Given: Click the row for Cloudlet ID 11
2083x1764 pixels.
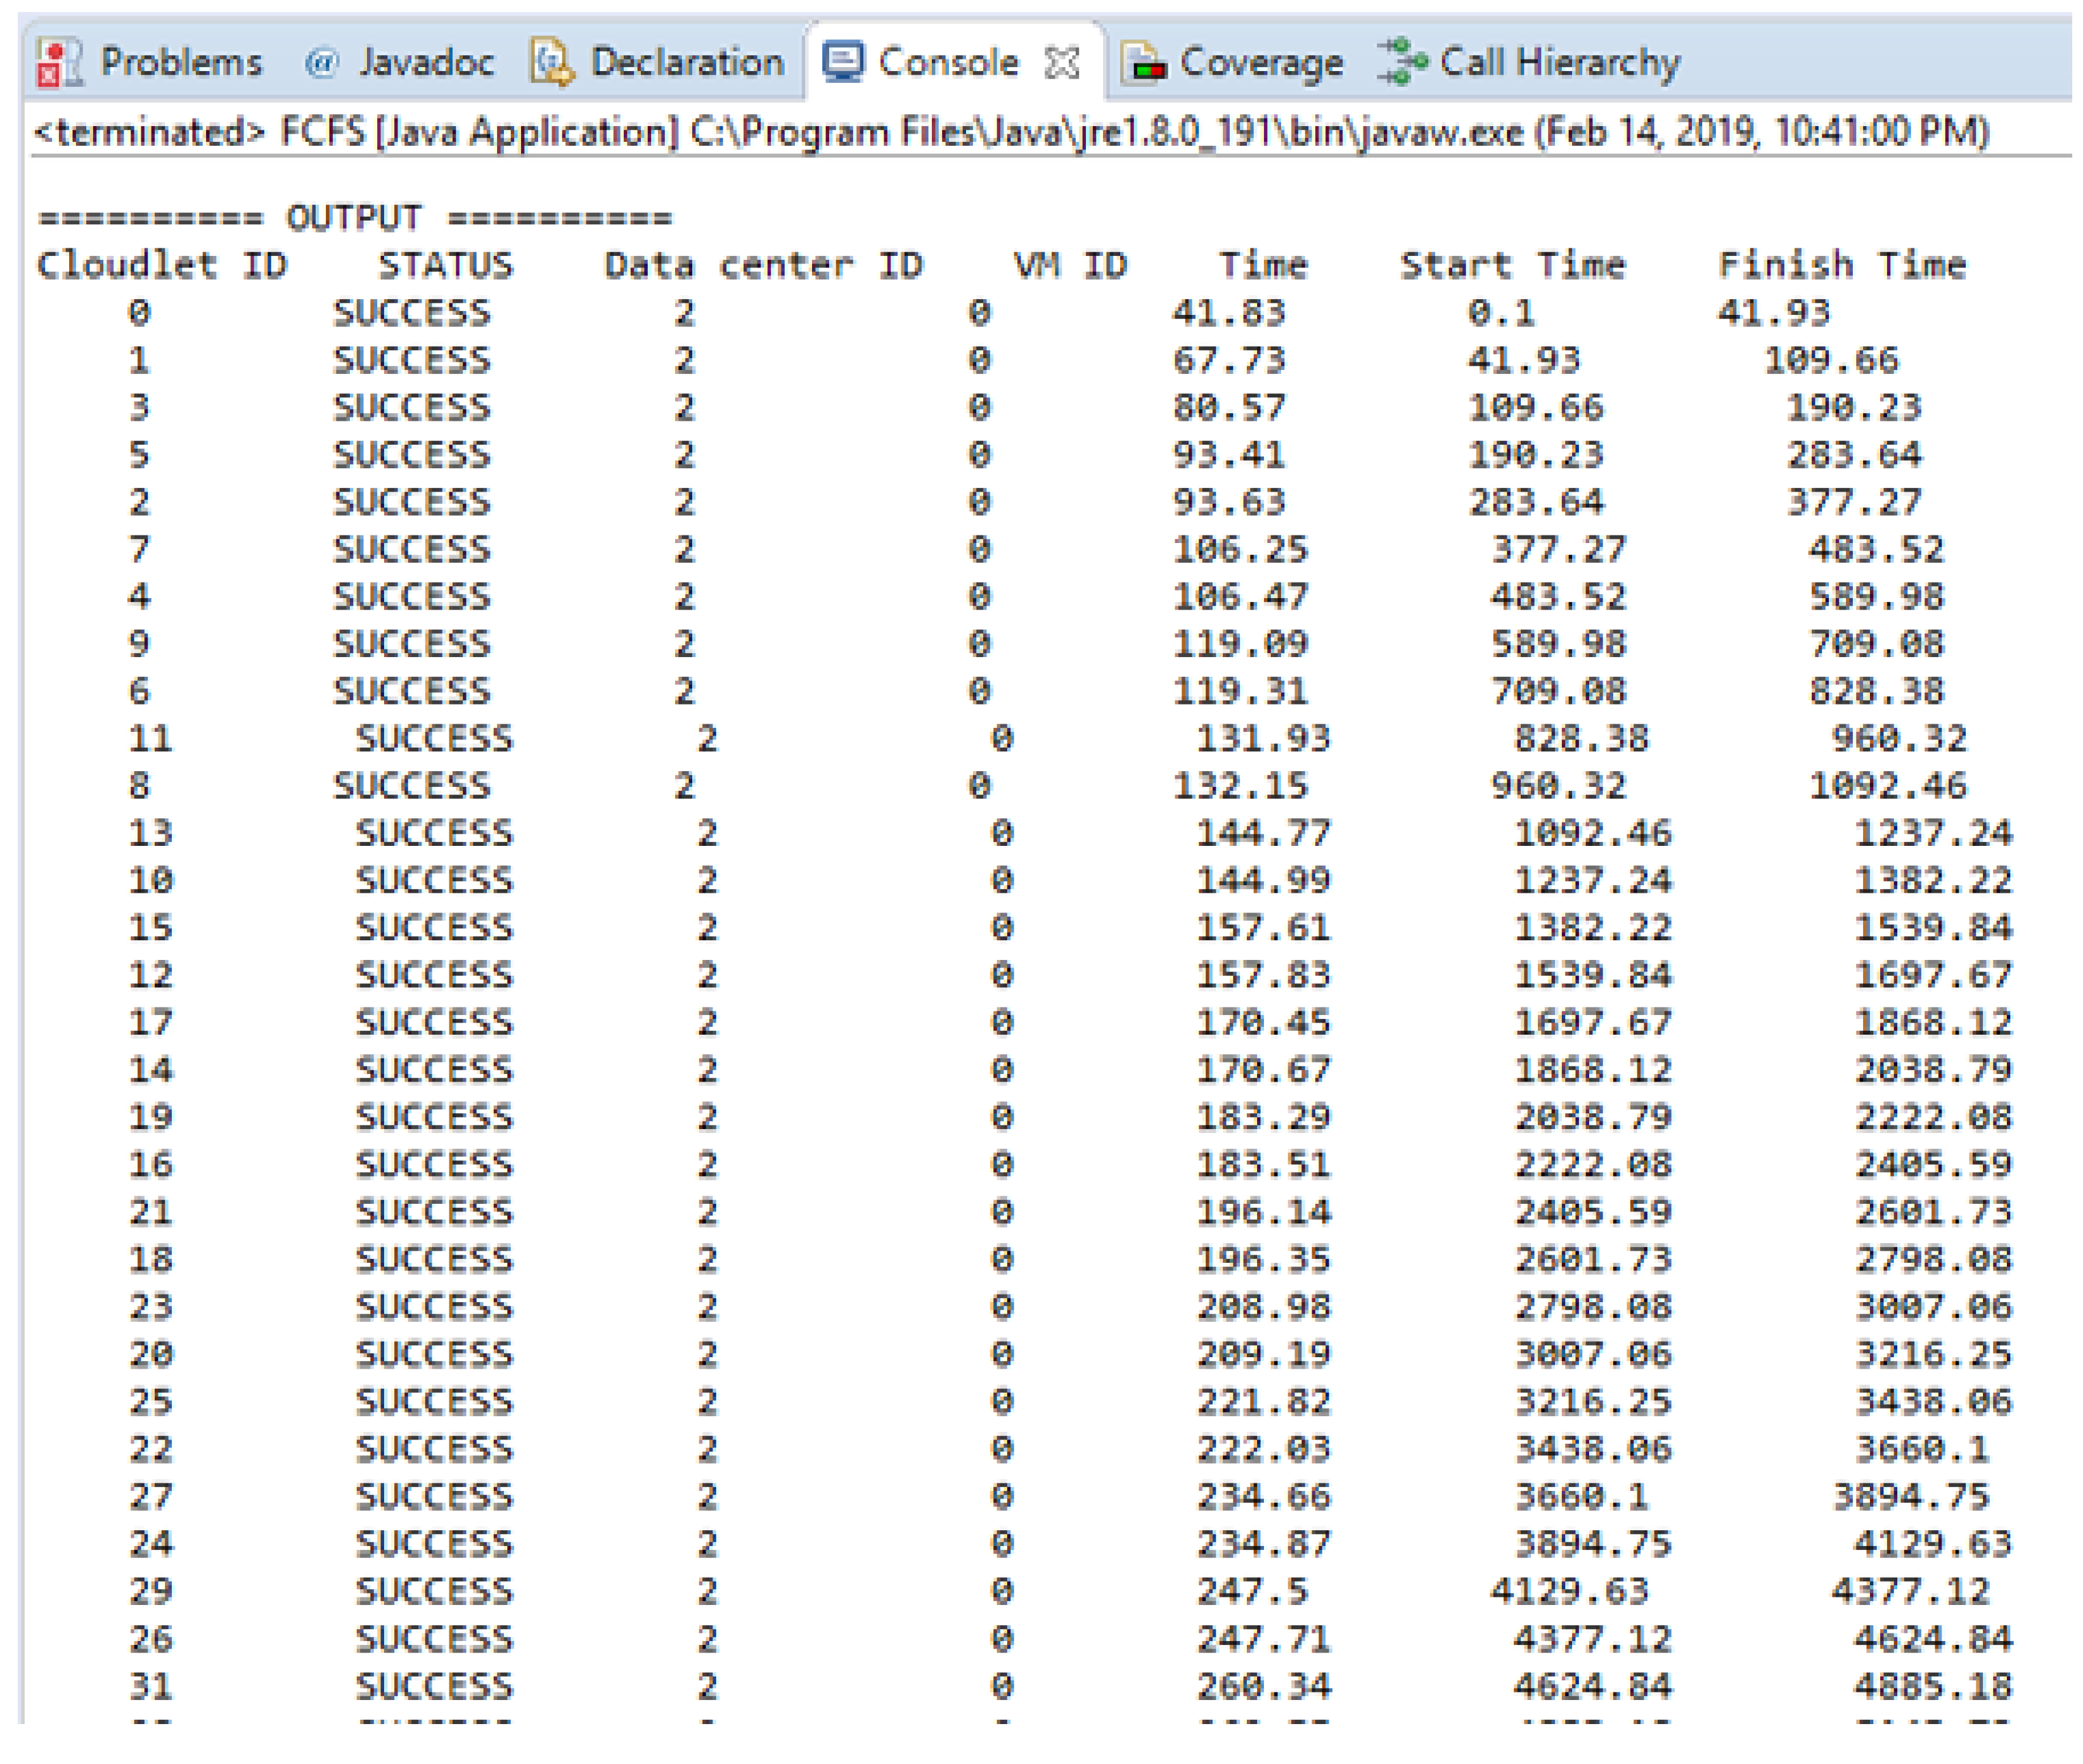Looking at the screenshot, I should click(150, 739).
